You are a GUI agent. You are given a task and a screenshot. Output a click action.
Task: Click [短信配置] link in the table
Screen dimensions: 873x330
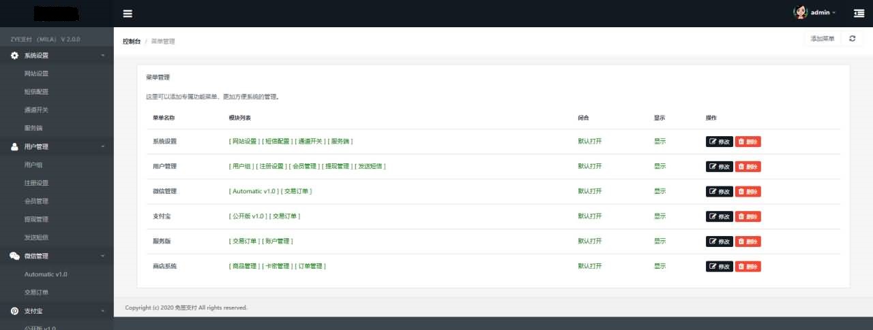tap(278, 142)
